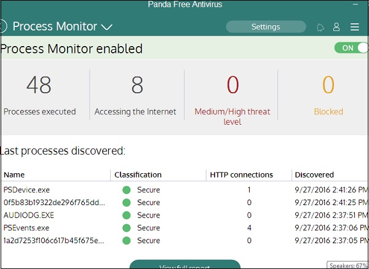Open the notifications bell icon
369x269 pixels.
pos(320,27)
